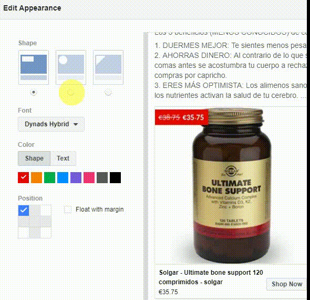Enable Float with margin checkbox
The height and width of the screenshot is (300, 310).
point(68,209)
